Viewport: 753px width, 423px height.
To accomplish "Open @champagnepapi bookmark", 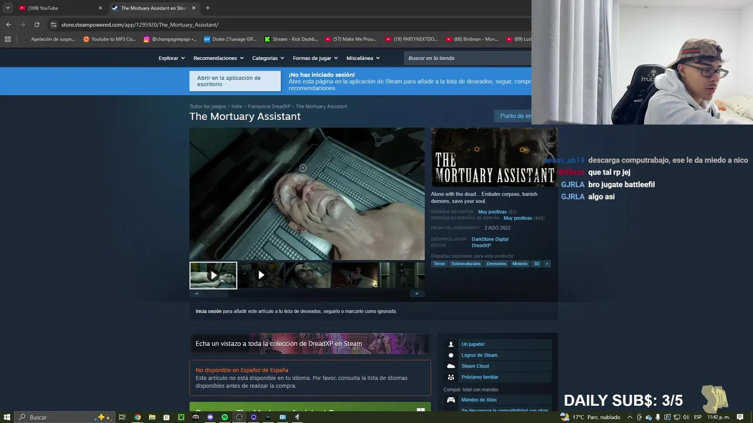I will (x=170, y=39).
